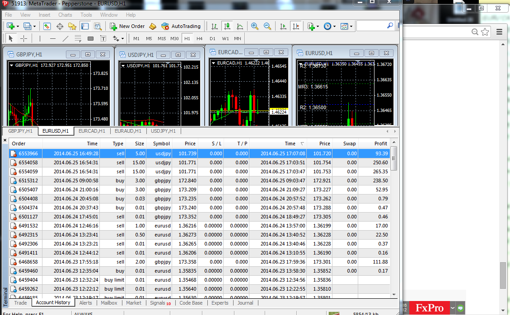Toggle the chart shift icon
The image size is (510, 315).
[x=296, y=26]
